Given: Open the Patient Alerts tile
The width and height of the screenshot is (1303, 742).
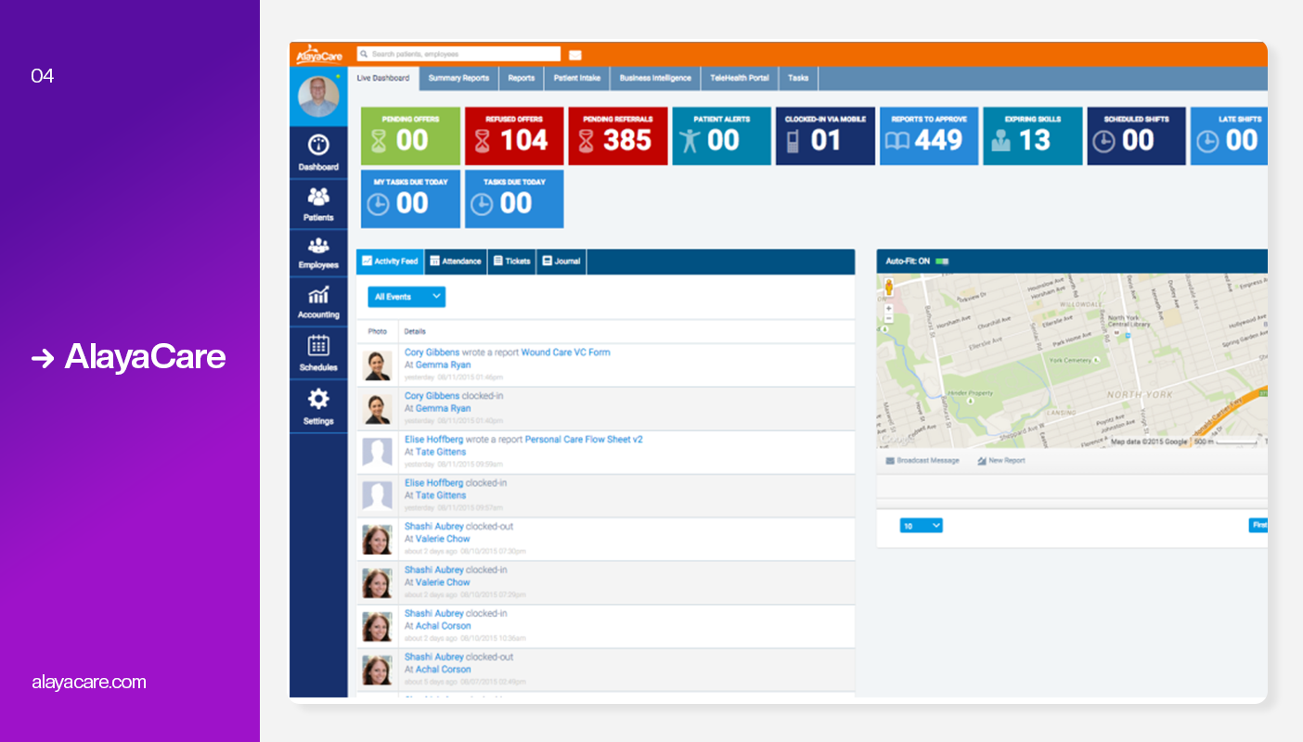Looking at the screenshot, I should pos(722,136).
